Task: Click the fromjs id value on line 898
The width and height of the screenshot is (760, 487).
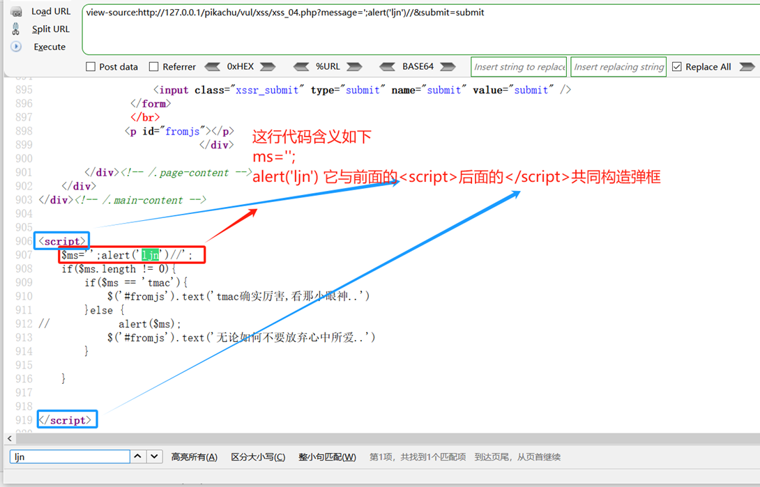Action: coord(182,131)
